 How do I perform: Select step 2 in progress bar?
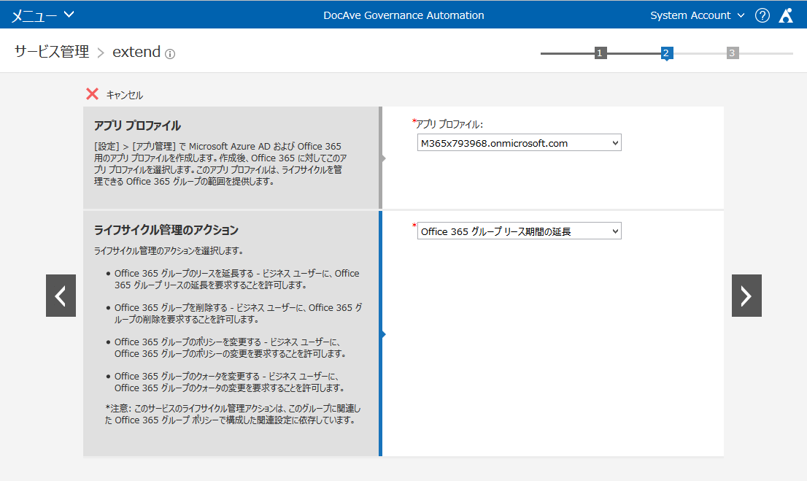[666, 53]
